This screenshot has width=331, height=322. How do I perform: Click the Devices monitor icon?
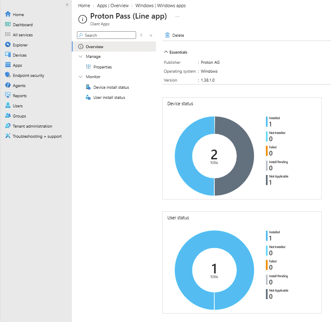pyautogui.click(x=8, y=55)
